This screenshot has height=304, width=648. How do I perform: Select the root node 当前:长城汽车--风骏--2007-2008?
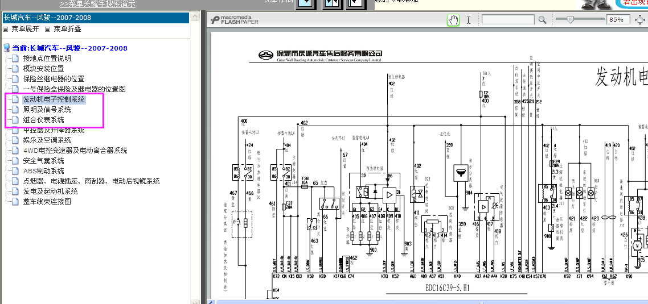70,48
